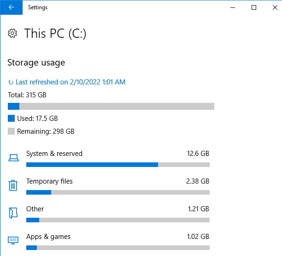Open the Other storage category
282x256 pixels.
(x=109, y=214)
